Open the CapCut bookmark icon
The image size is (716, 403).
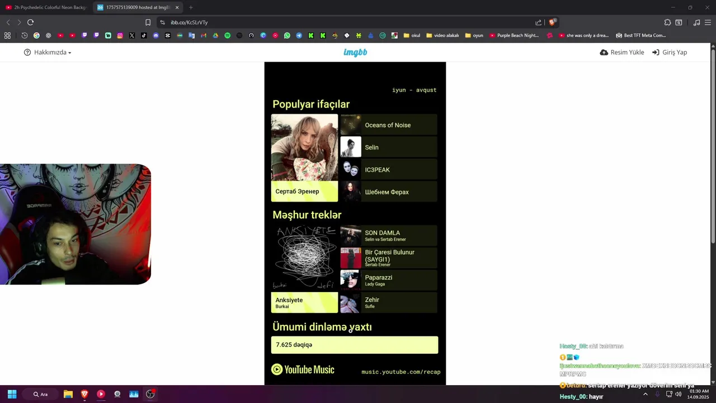pos(168,35)
